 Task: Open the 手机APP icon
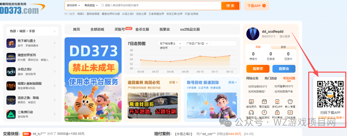tap(277, 102)
